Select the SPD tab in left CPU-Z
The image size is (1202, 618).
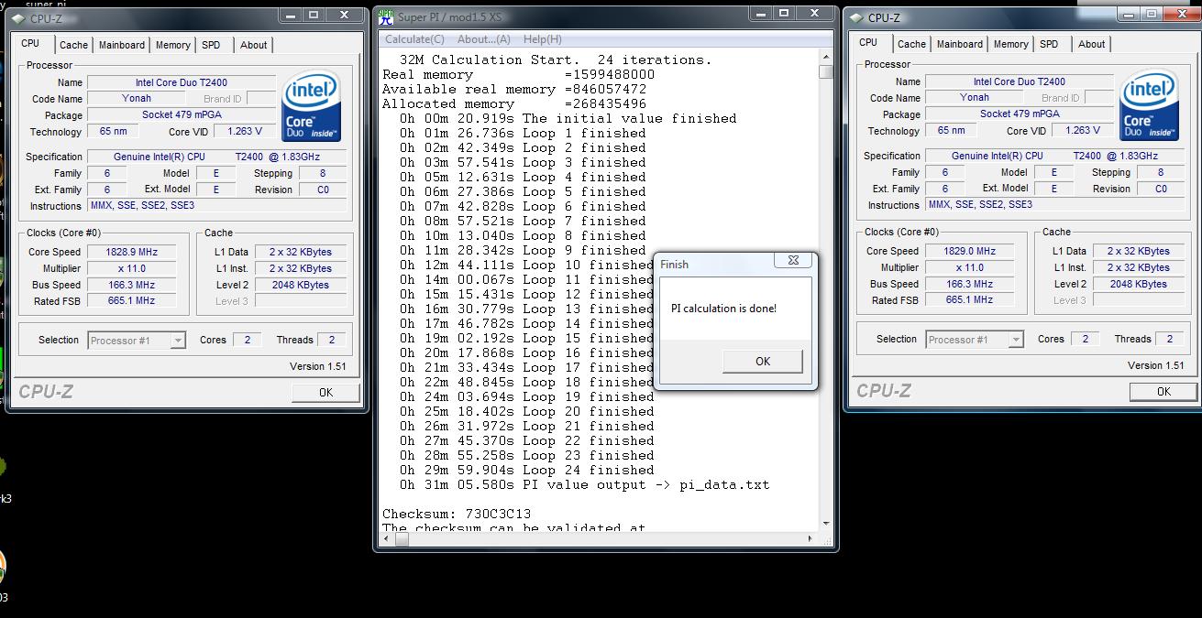(x=211, y=45)
